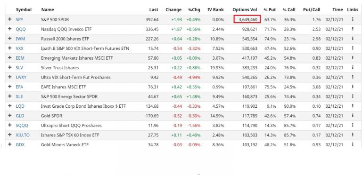Open the three-dot menu for EFA
This screenshot has width=362, height=175.
(353, 87)
